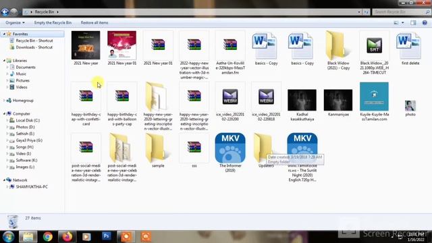Open Songs (H:) drive

click(x=24, y=147)
